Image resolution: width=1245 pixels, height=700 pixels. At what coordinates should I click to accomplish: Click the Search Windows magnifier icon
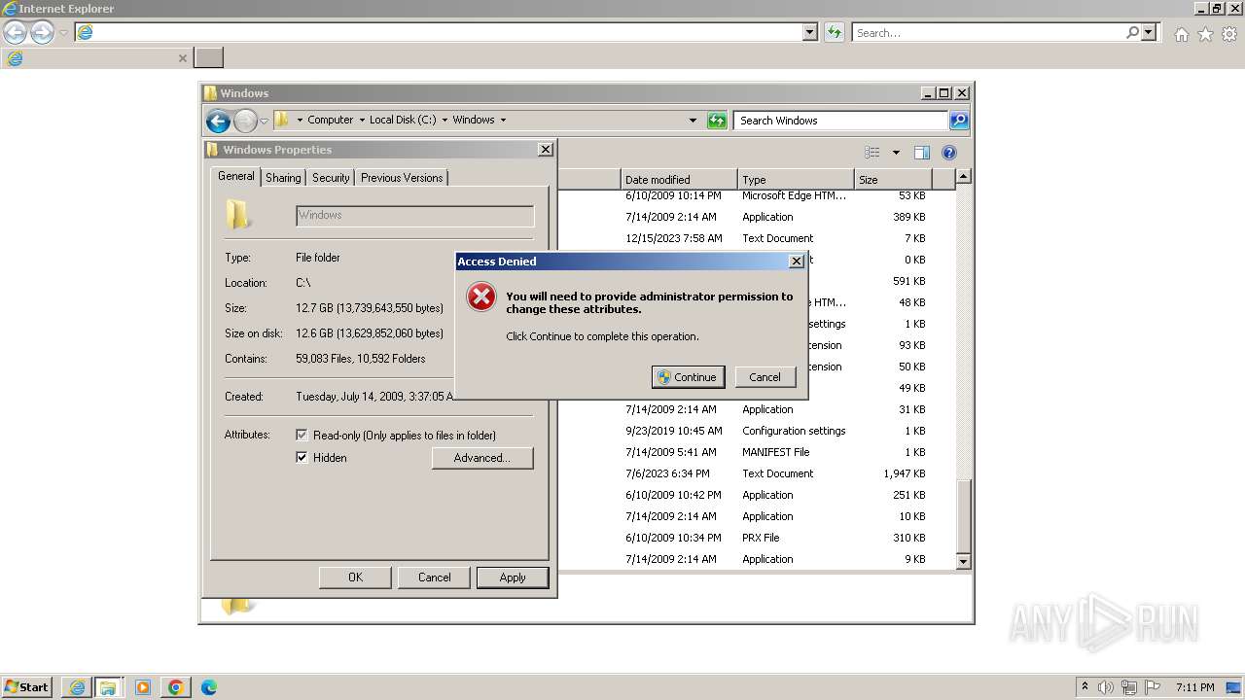(x=959, y=121)
